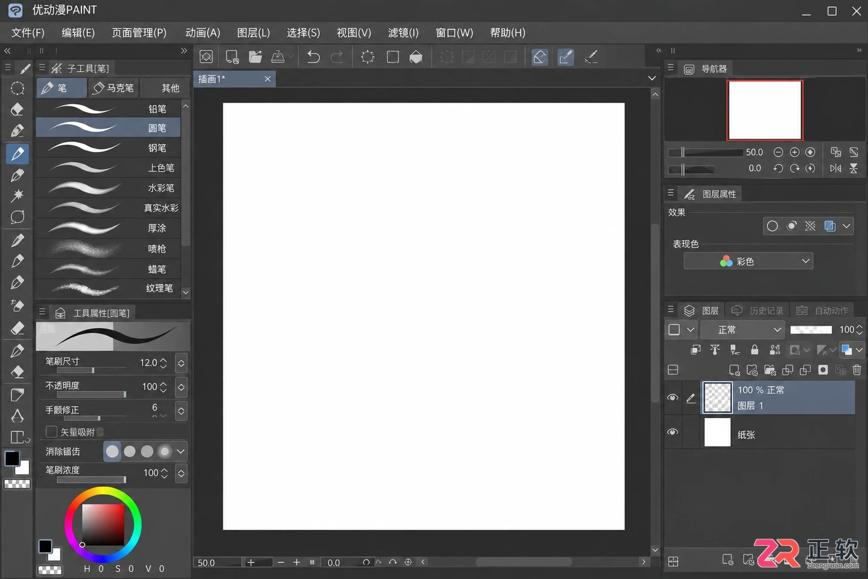
Task: Hide 图层 1 with its eye icon
Action: (673, 397)
